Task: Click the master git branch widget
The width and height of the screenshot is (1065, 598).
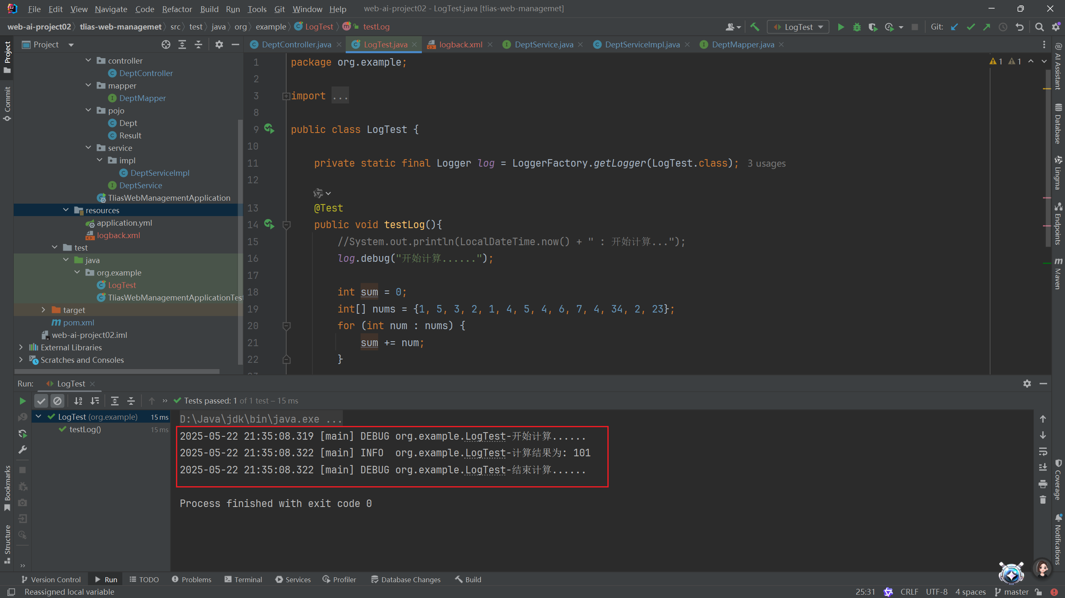Action: [1011, 592]
